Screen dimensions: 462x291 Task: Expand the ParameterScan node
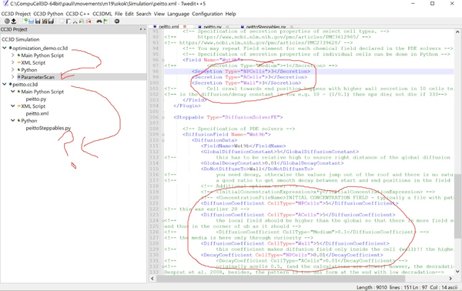click(x=13, y=77)
